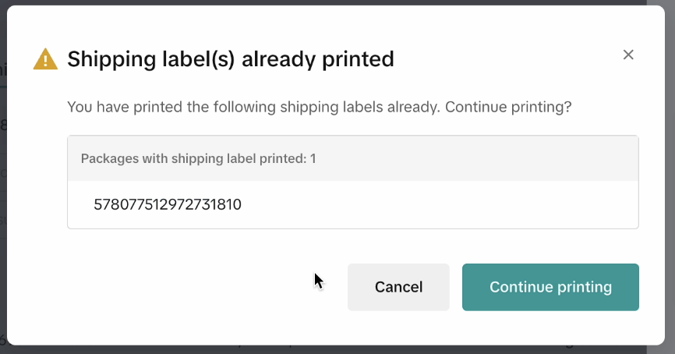Click the "Shipping label(s) already printed" title

[x=231, y=58]
